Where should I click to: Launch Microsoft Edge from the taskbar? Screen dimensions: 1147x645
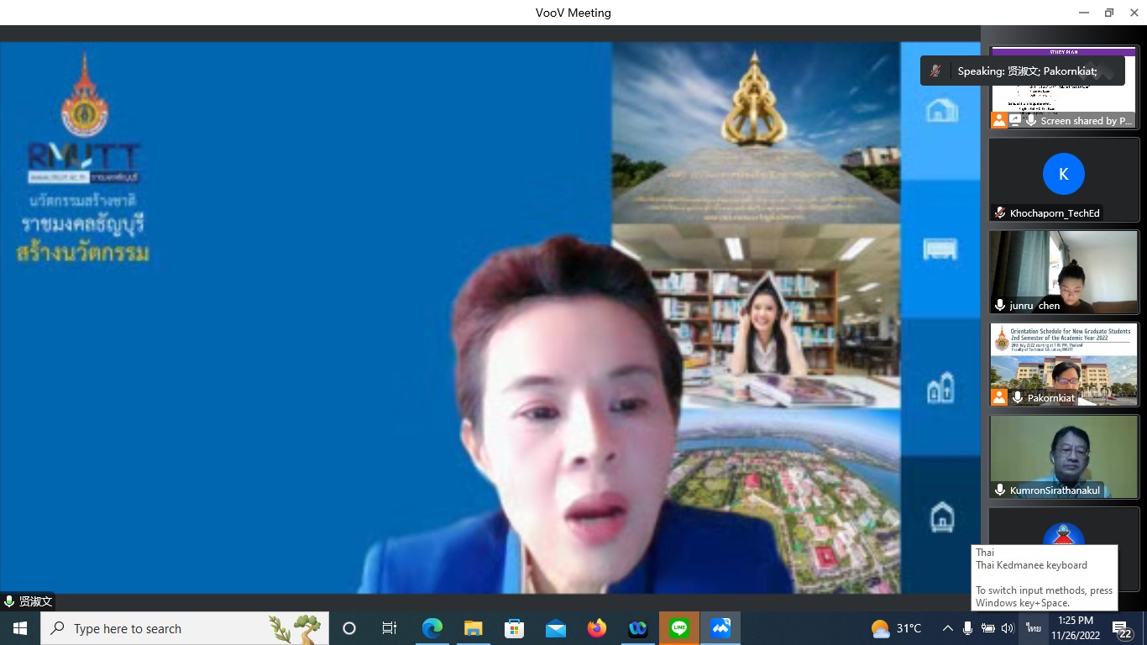coord(432,628)
